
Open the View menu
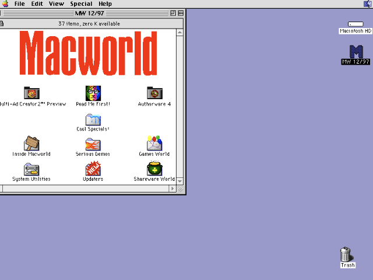pos(57,4)
